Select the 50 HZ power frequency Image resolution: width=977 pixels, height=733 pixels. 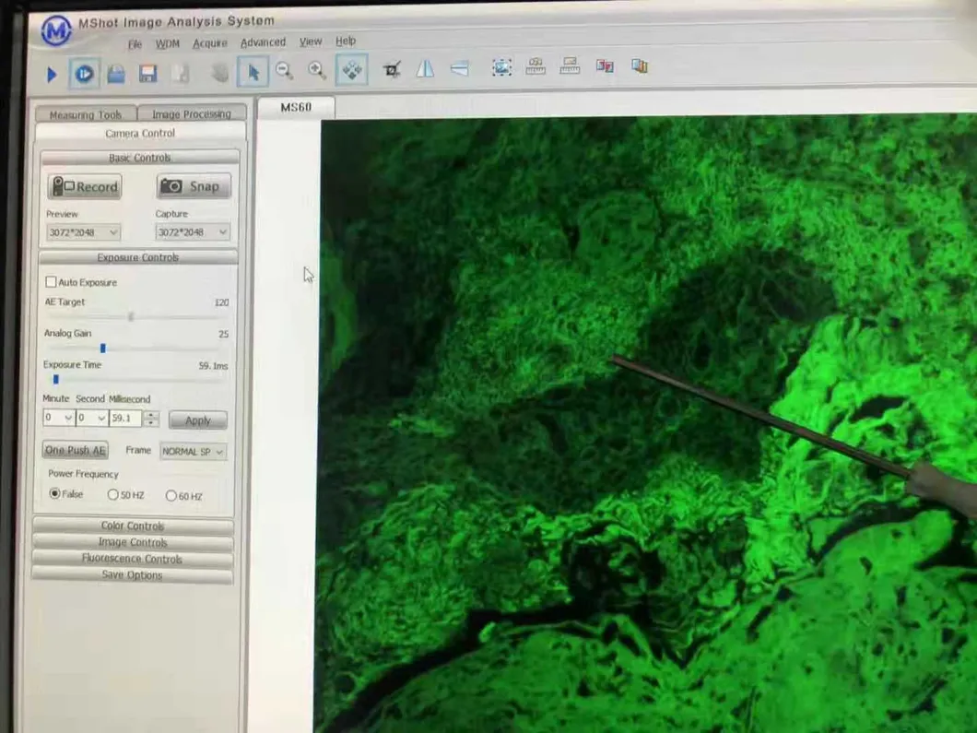113,495
